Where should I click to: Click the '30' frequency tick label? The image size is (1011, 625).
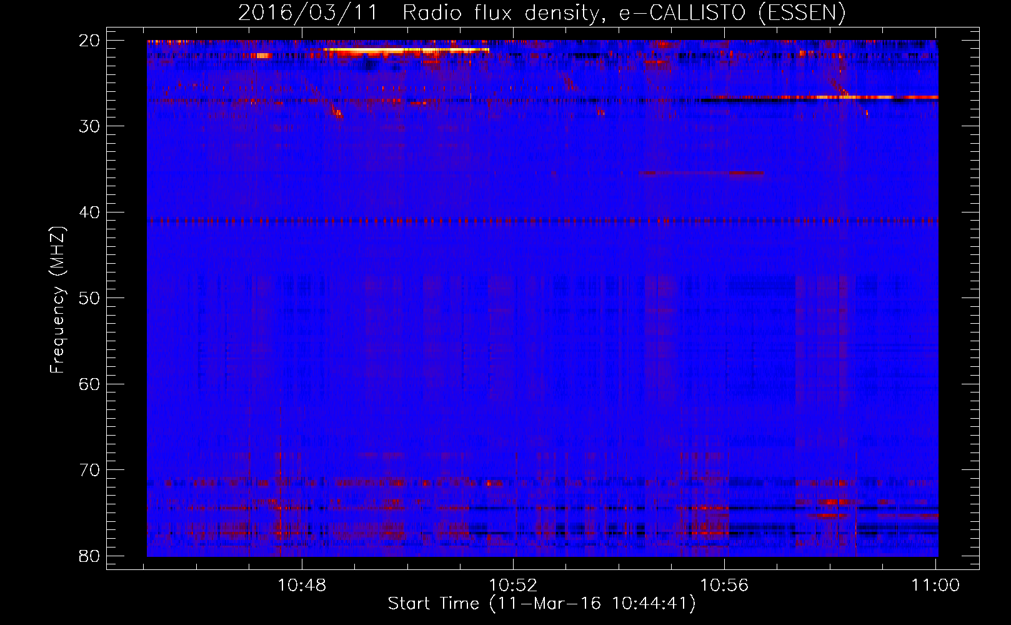[x=90, y=126]
